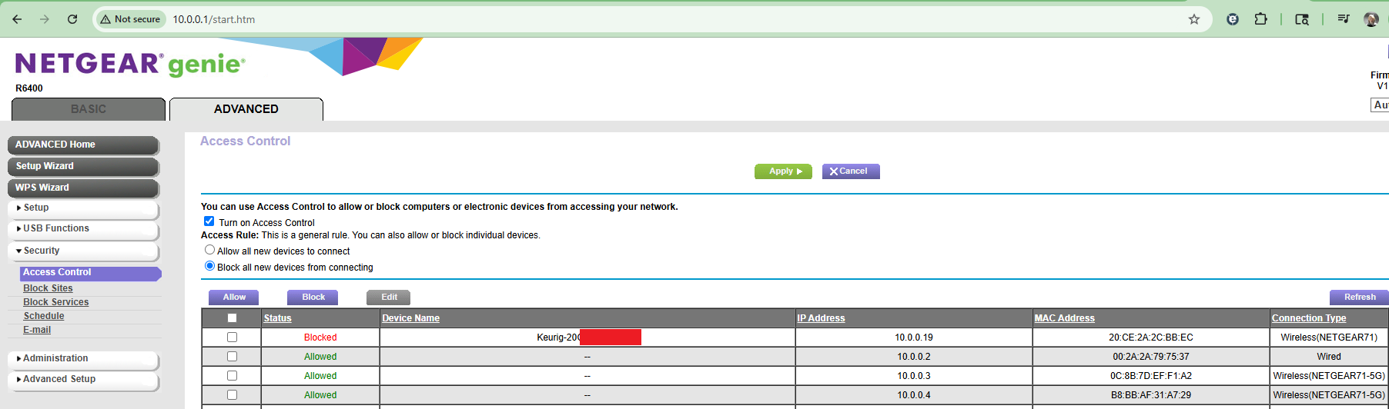Expand the USB Functions section

(83, 229)
